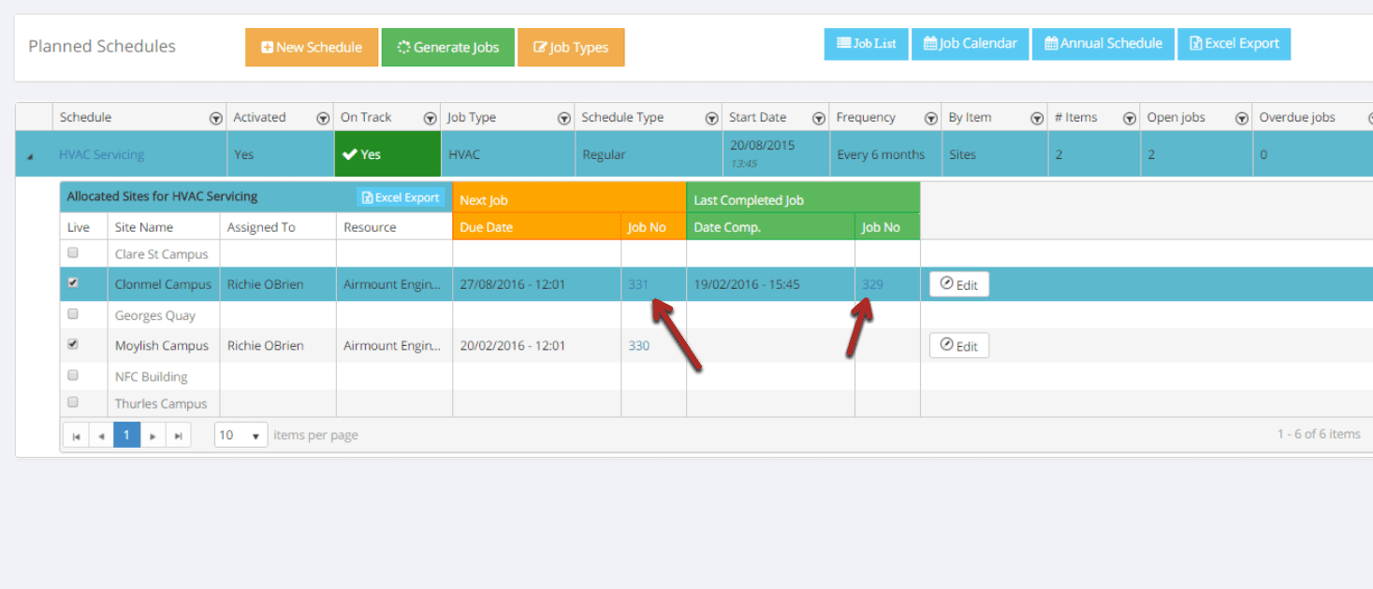Open the Annual Schedule view
1373x589 pixels.
pyautogui.click(x=1103, y=43)
